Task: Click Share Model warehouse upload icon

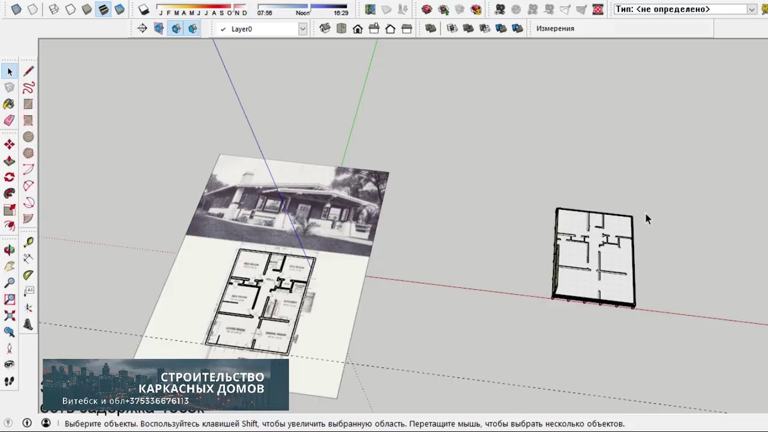Action: (443, 9)
